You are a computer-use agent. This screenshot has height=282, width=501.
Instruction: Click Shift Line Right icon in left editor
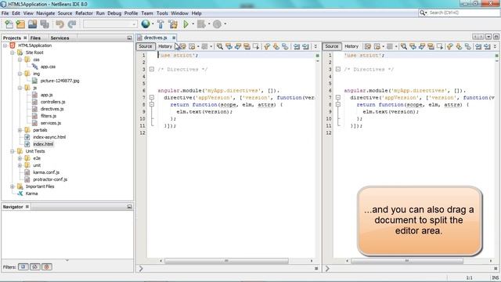click(306, 47)
